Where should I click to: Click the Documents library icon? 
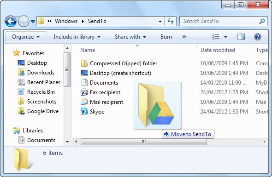click(x=21, y=140)
